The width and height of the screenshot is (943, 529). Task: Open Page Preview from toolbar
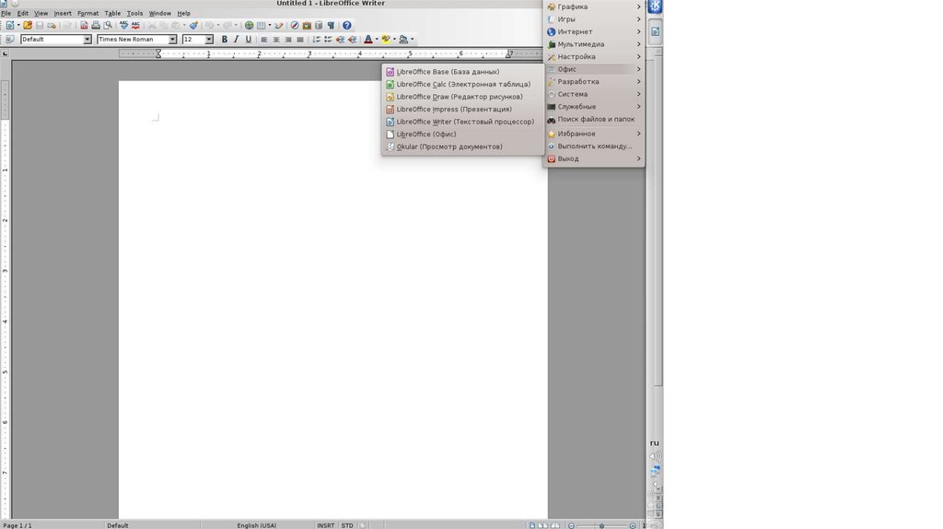108,25
